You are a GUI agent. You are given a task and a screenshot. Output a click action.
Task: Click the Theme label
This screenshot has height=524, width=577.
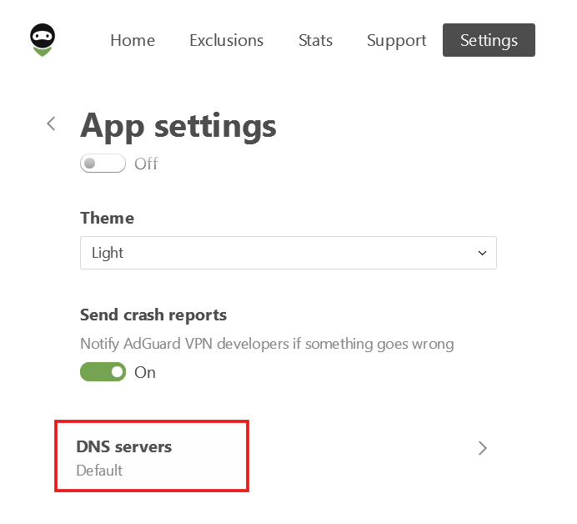pyautogui.click(x=107, y=218)
